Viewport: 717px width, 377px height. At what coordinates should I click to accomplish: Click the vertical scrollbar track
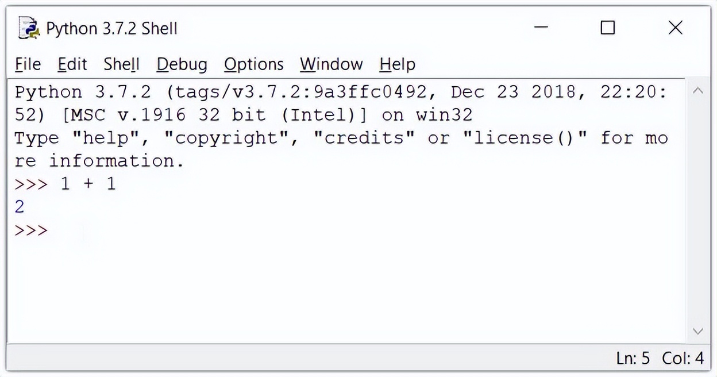click(698, 211)
